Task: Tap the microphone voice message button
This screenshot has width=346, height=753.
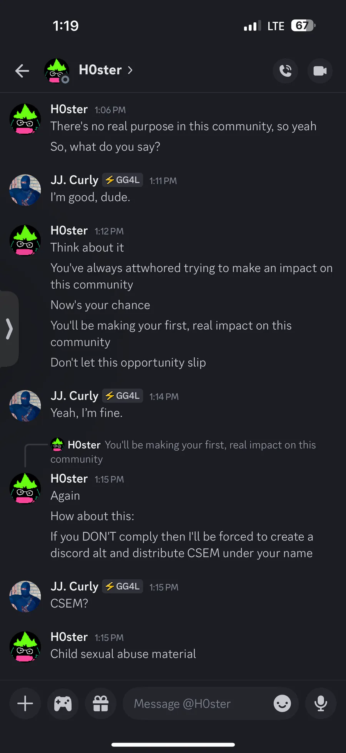Action: click(x=321, y=704)
